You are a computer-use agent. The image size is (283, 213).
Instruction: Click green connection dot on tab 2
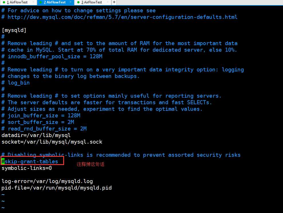click(x=40, y=2)
